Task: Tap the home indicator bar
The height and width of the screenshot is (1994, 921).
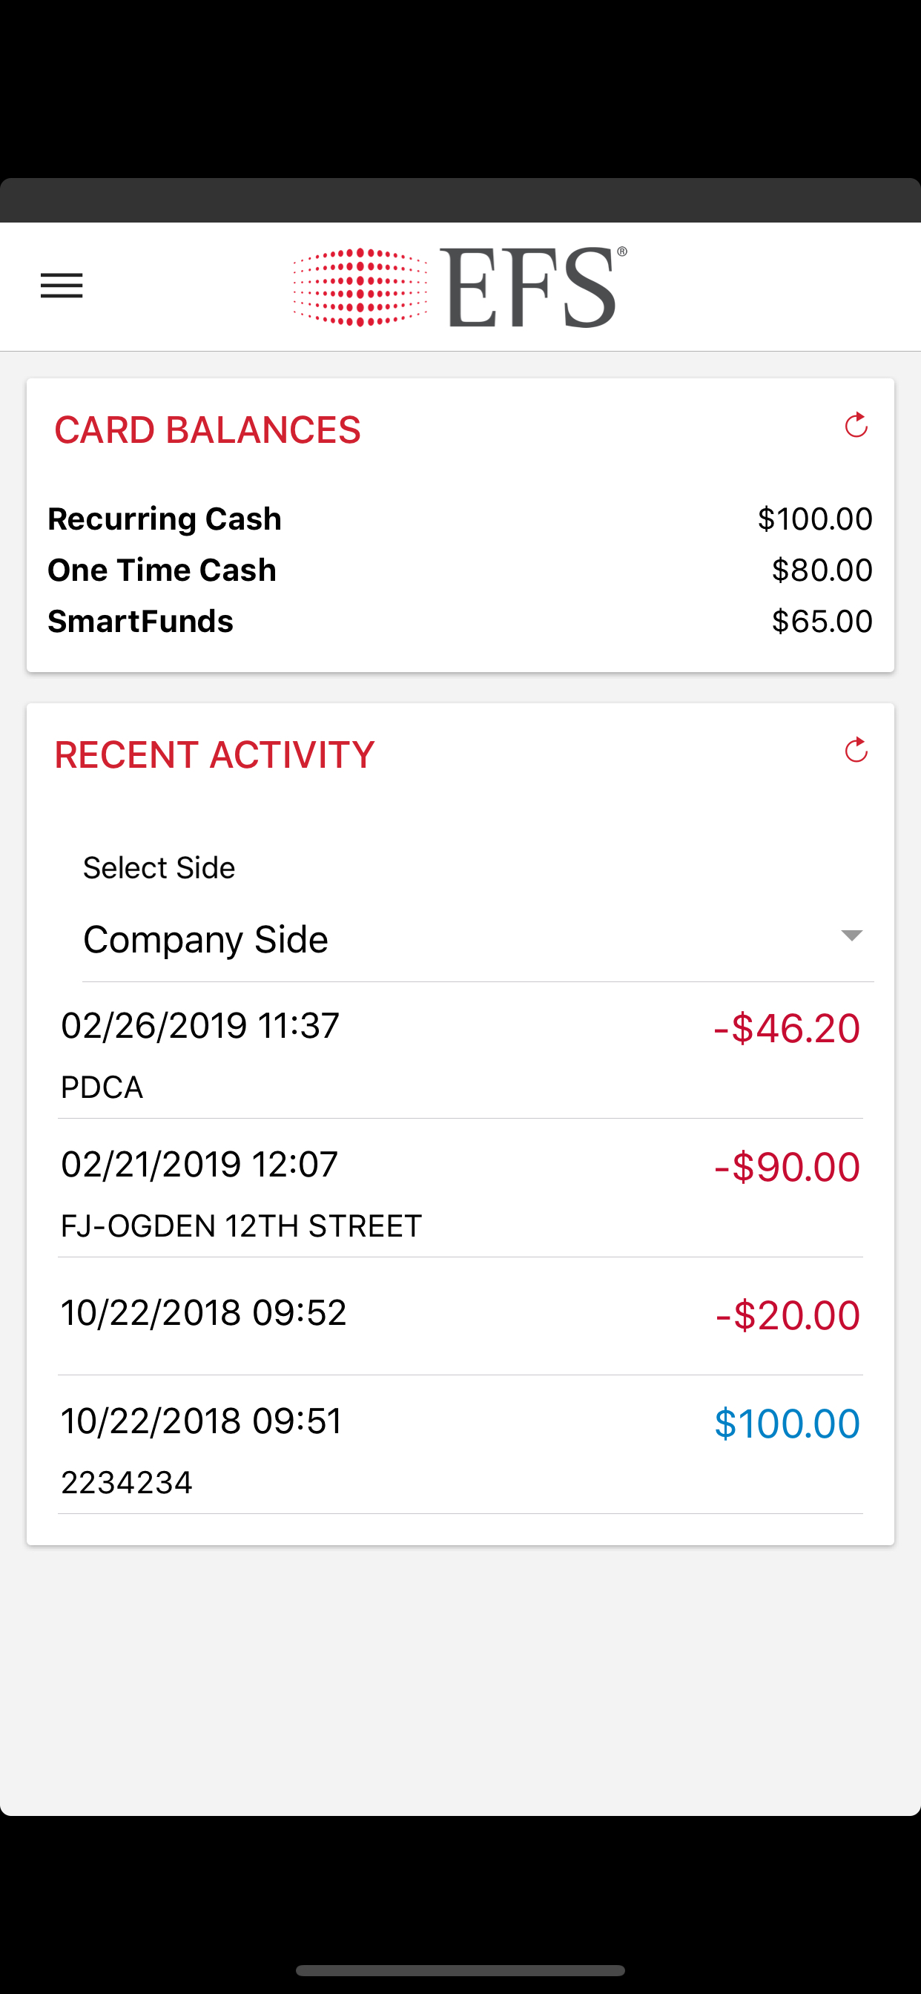Action: coord(460,1970)
